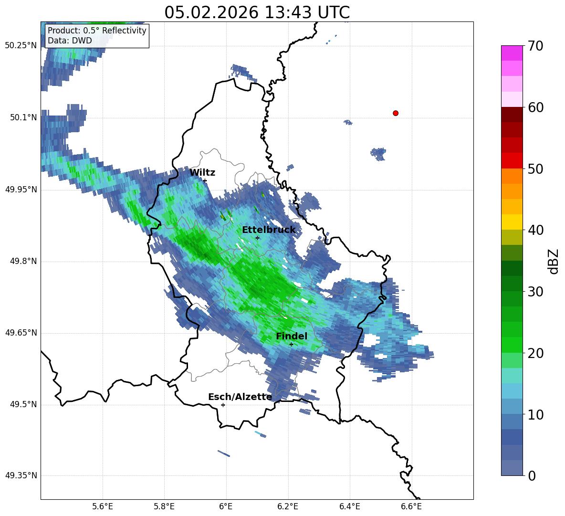565x516 pixels.
Task: Click the magenta 70 dBZ colorbar segment
Action: point(512,53)
